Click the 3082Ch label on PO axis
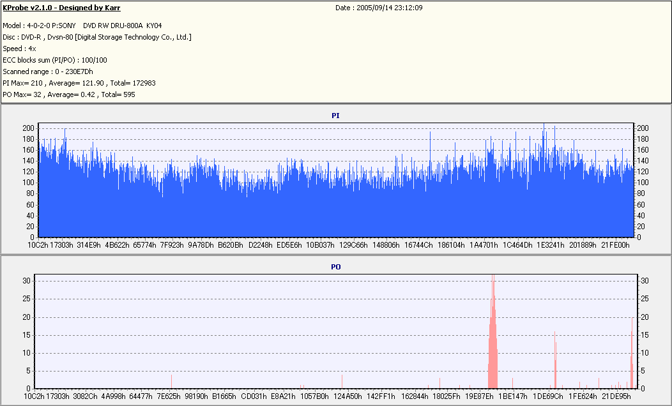 (x=86, y=396)
